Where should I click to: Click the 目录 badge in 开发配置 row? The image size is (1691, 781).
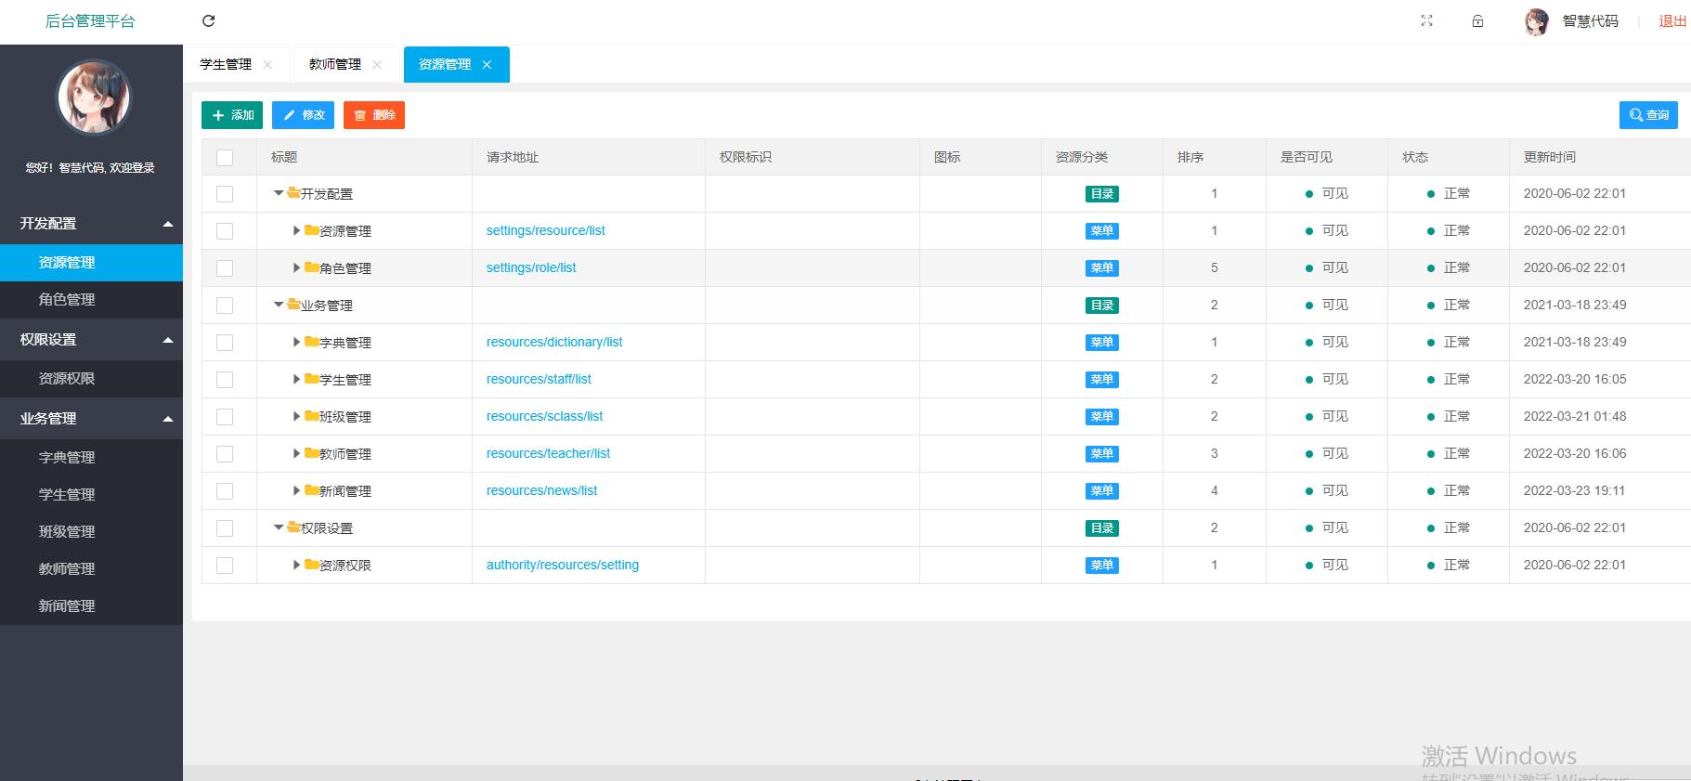[x=1102, y=194]
